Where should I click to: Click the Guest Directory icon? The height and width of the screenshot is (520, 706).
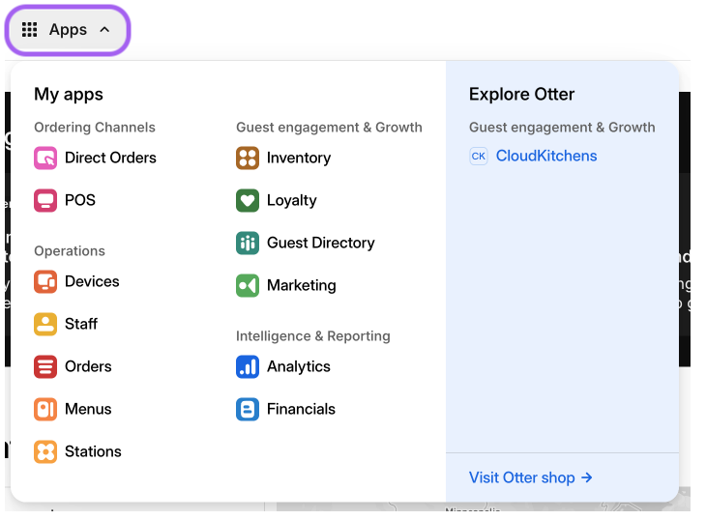tap(248, 243)
